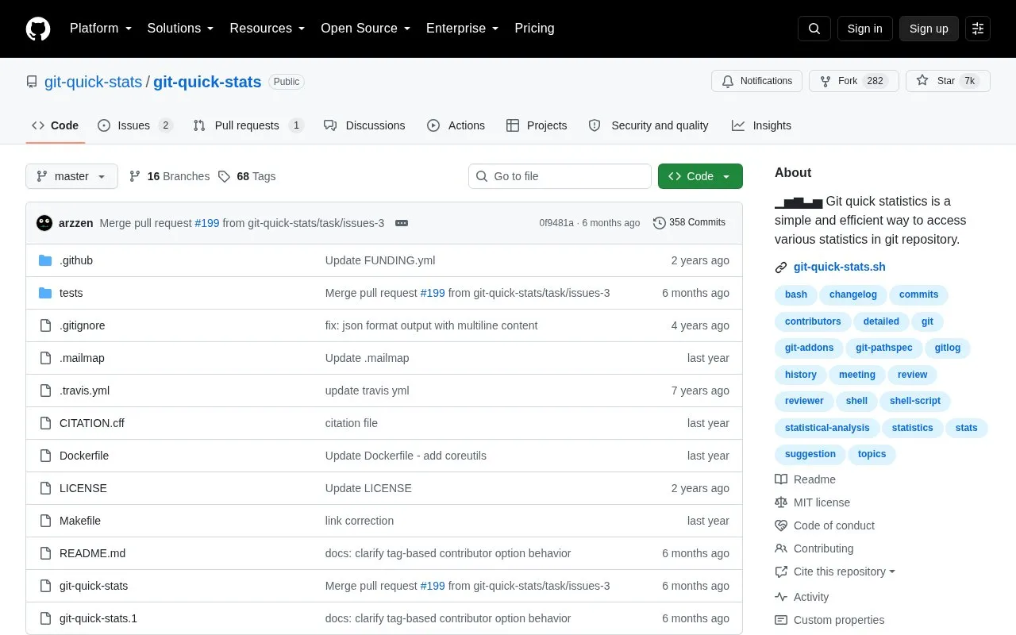
Task: Open the Security and quality tab
Action: pos(648,125)
